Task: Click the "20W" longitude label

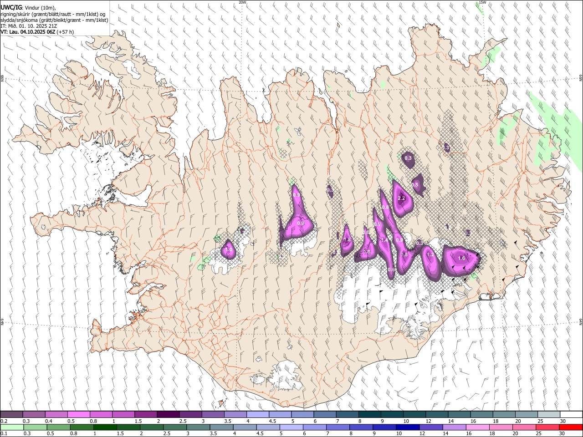Action: click(243, 2)
